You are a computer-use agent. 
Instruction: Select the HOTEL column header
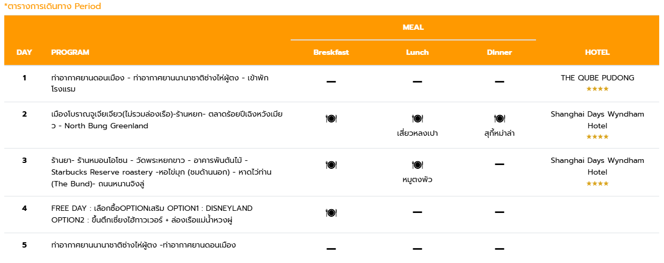tap(597, 52)
